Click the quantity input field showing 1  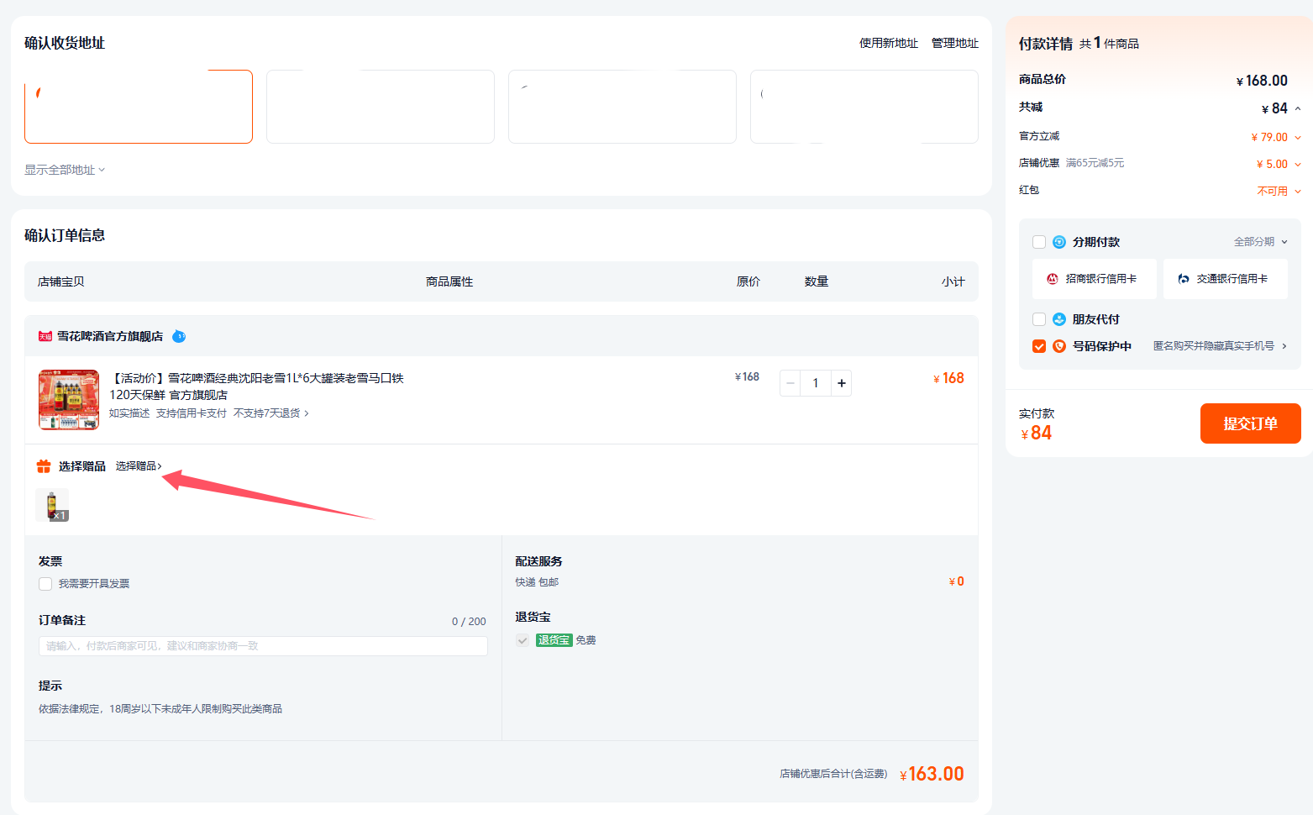(x=815, y=383)
